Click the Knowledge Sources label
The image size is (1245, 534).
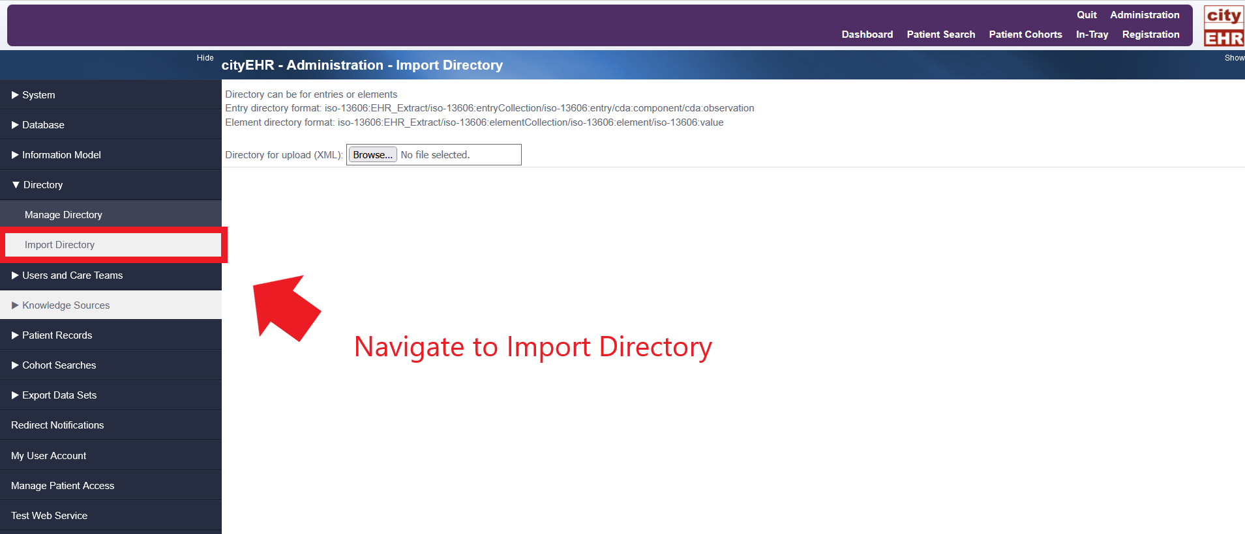click(66, 305)
